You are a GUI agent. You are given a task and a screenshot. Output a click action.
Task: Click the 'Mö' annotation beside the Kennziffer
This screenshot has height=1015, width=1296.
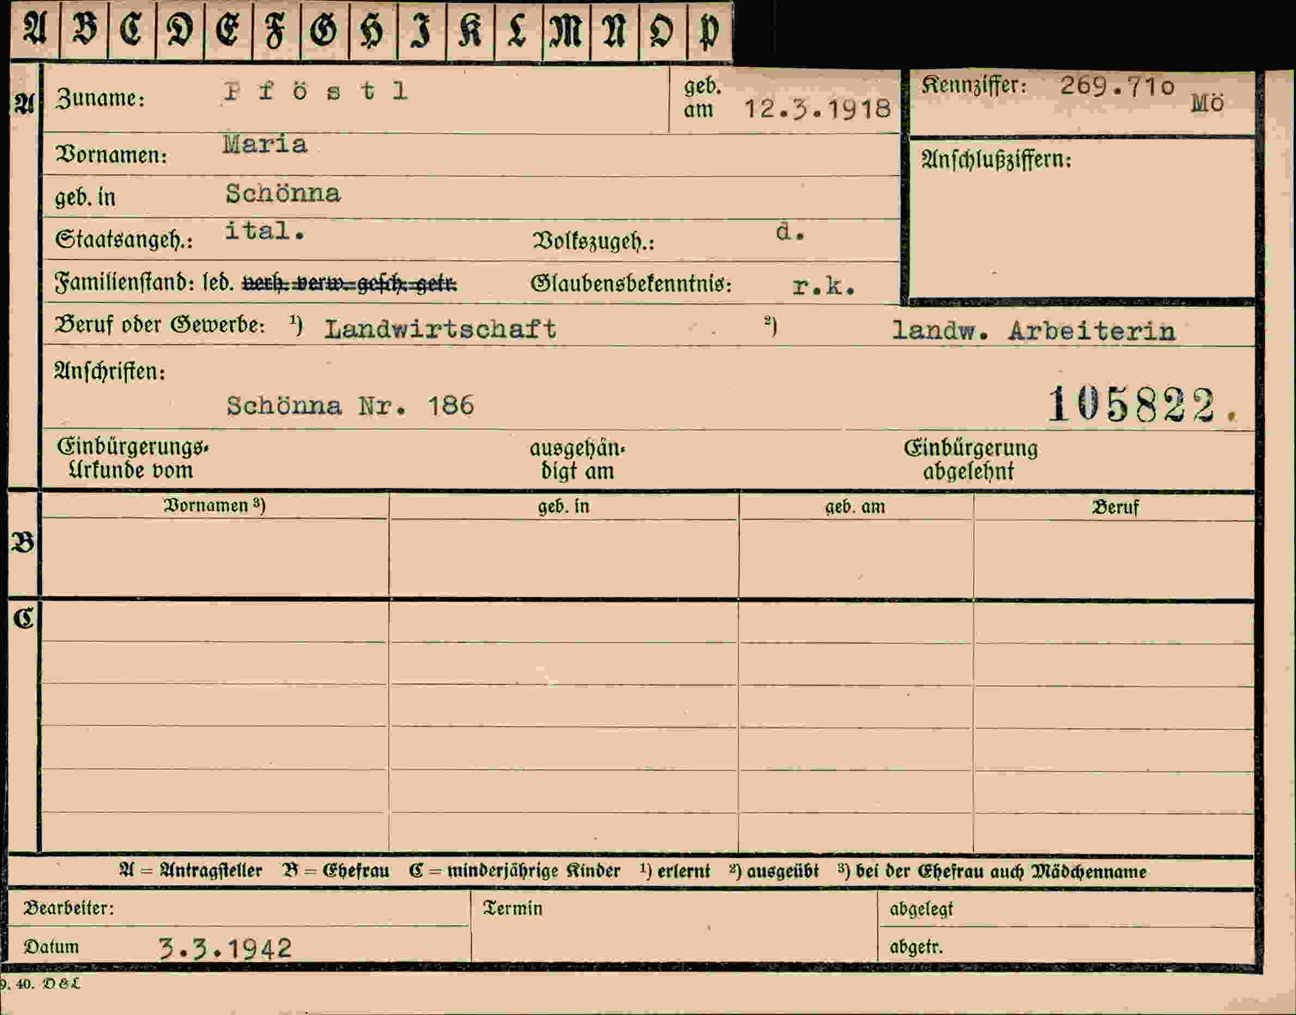tap(1207, 103)
